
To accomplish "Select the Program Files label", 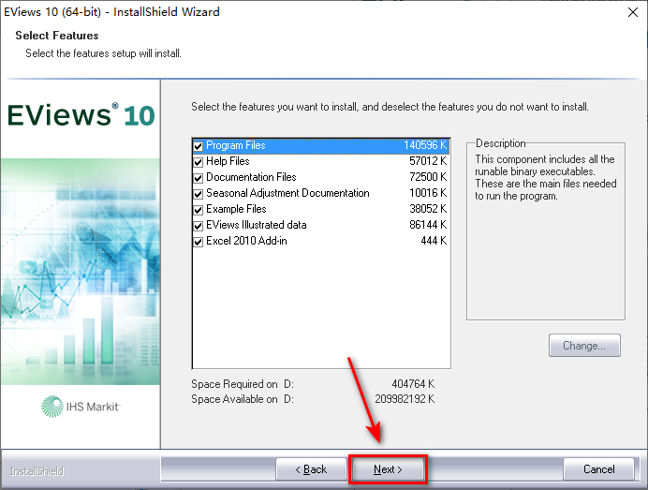I will 236,145.
